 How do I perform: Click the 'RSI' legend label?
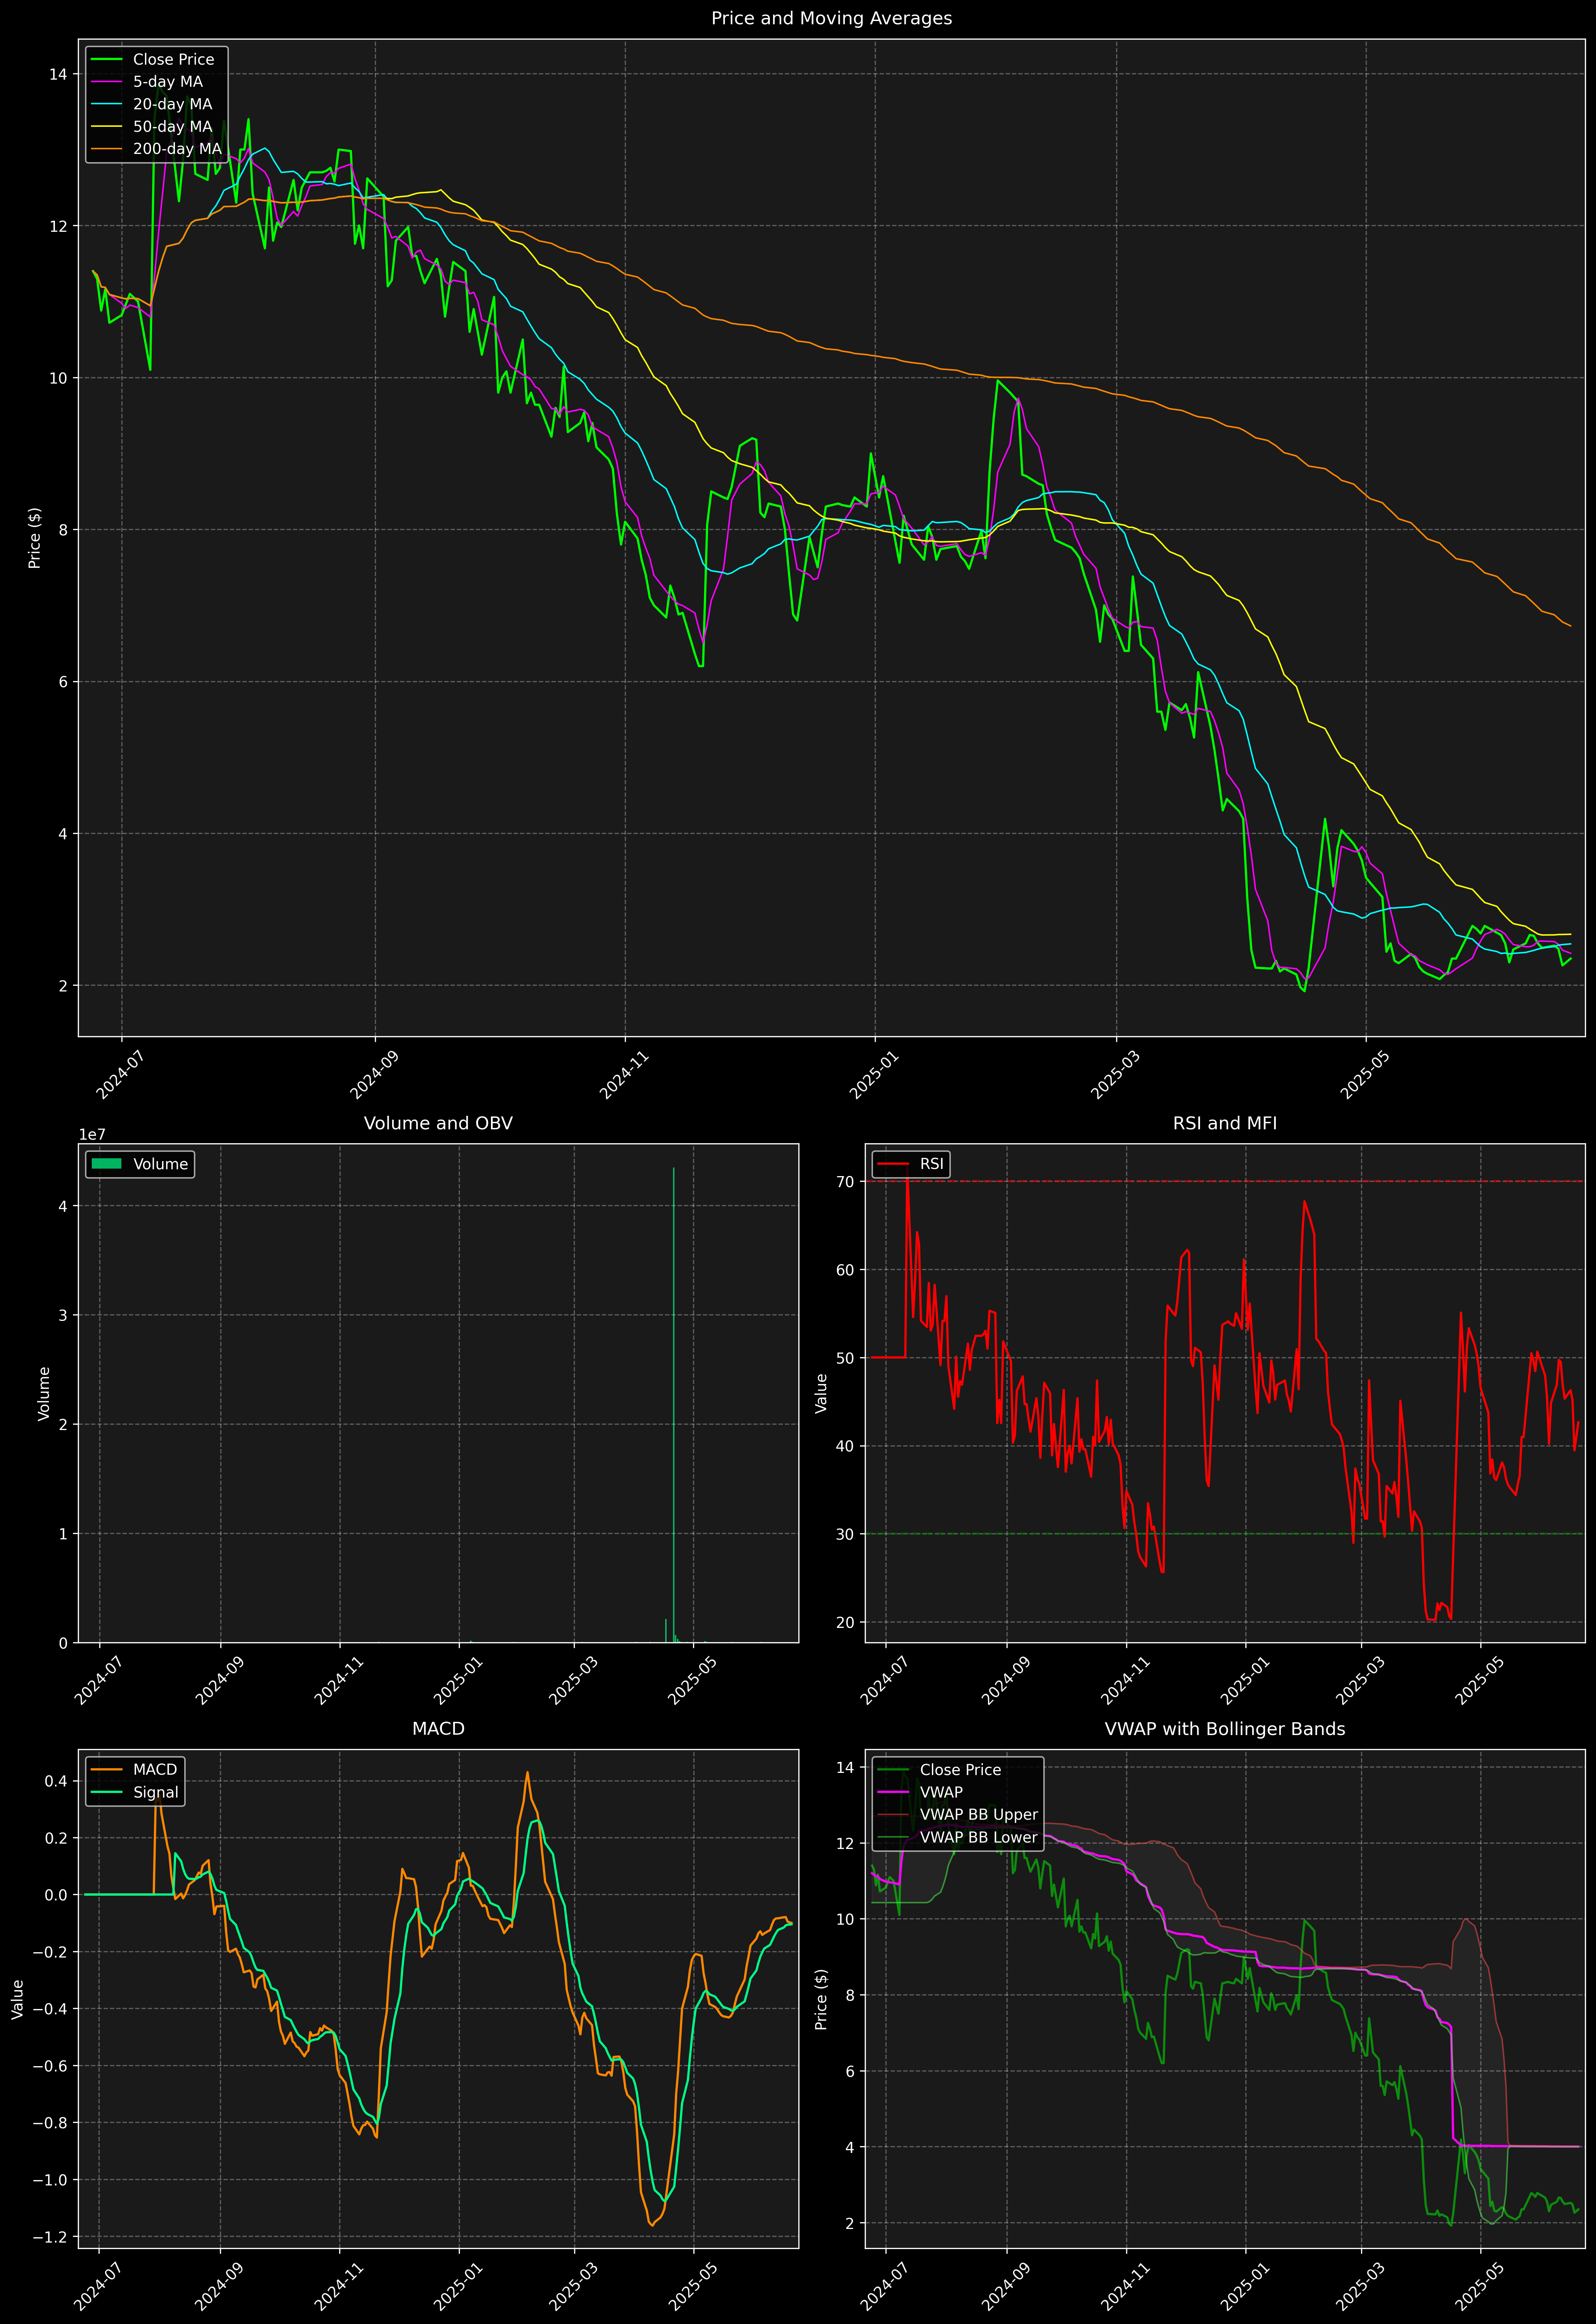click(x=932, y=1164)
